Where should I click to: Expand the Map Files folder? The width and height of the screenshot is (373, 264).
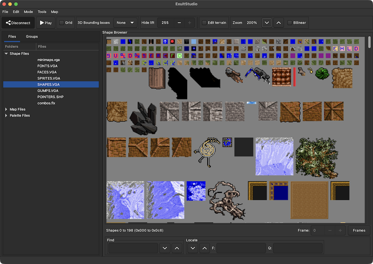[x=6, y=109]
